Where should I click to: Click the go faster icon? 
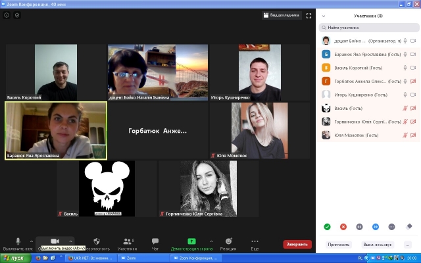coord(376,227)
